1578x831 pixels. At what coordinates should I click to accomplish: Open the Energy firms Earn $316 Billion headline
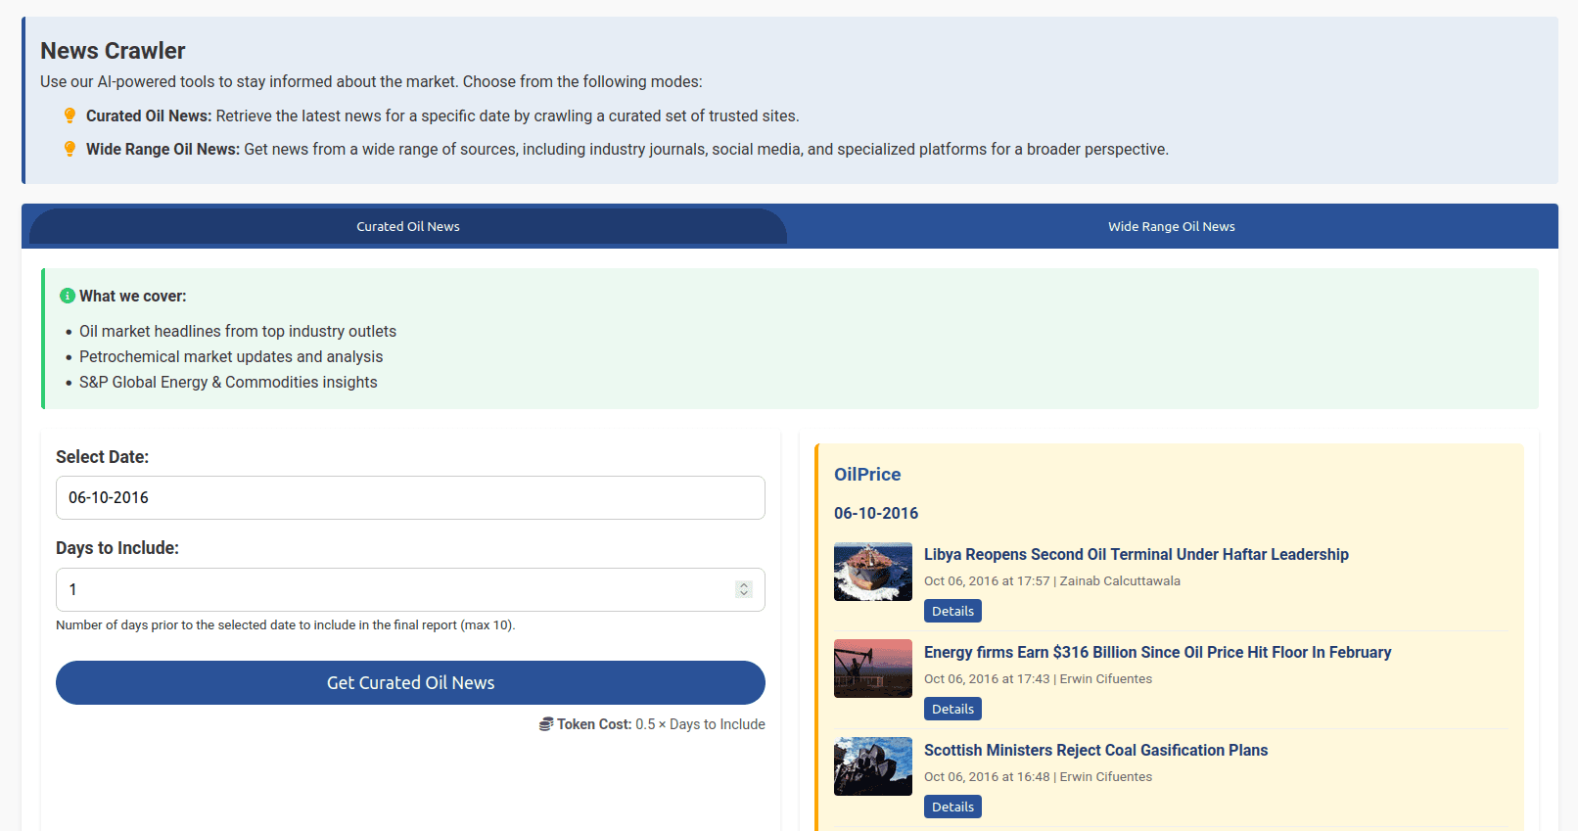pyautogui.click(x=1157, y=652)
